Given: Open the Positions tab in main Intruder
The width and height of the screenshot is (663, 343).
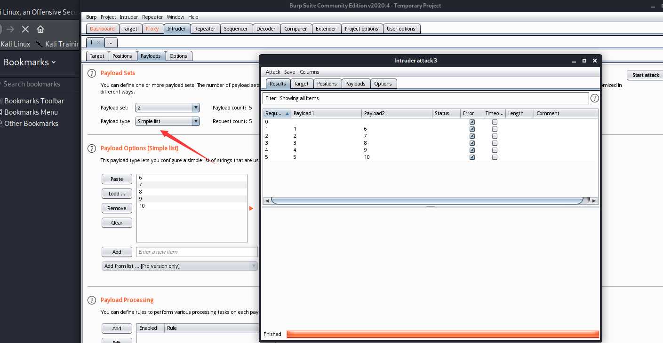Looking at the screenshot, I should (x=122, y=56).
